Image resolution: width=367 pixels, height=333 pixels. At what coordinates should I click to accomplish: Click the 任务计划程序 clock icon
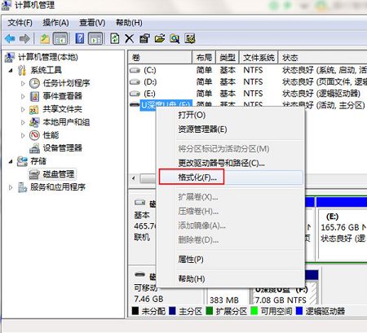tap(34, 83)
